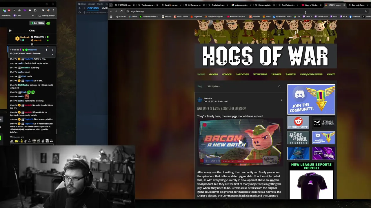Click the Murlocek leaderboard name

click(25, 37)
